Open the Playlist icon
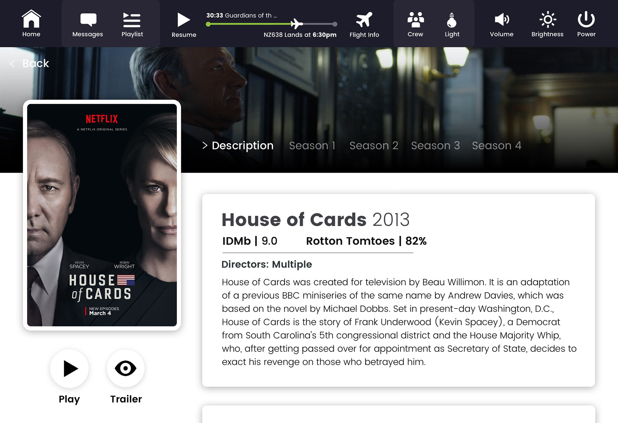The height and width of the screenshot is (423, 618). 132,20
